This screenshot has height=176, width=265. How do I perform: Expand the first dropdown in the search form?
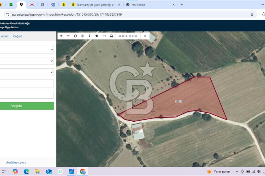coord(27,50)
